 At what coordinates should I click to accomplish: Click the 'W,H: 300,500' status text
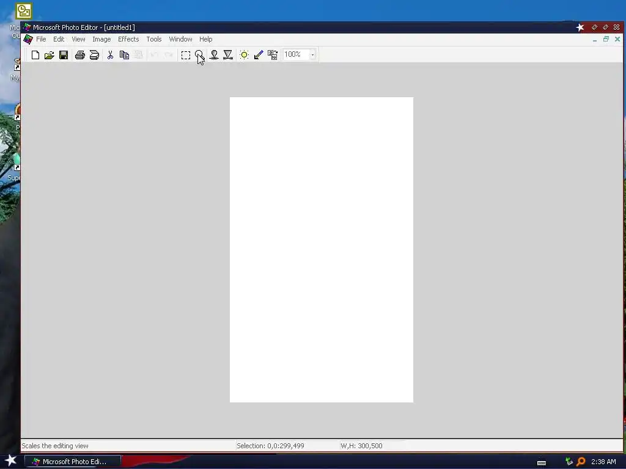(x=361, y=446)
